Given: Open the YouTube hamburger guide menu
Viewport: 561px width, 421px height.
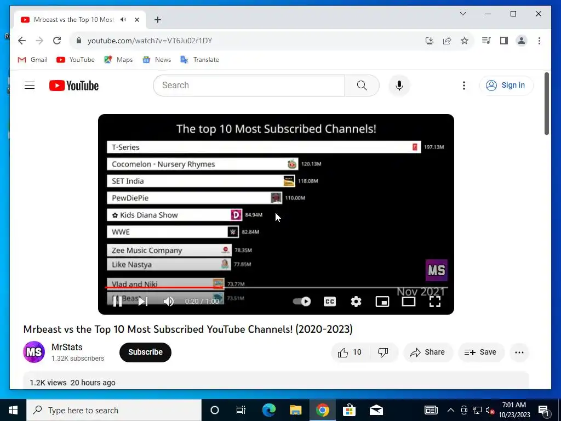Looking at the screenshot, I should [x=30, y=85].
